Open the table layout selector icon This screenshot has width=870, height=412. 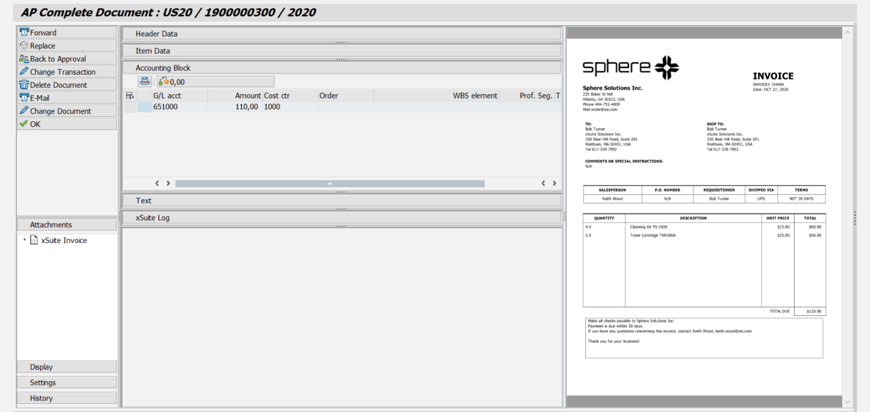click(x=130, y=95)
